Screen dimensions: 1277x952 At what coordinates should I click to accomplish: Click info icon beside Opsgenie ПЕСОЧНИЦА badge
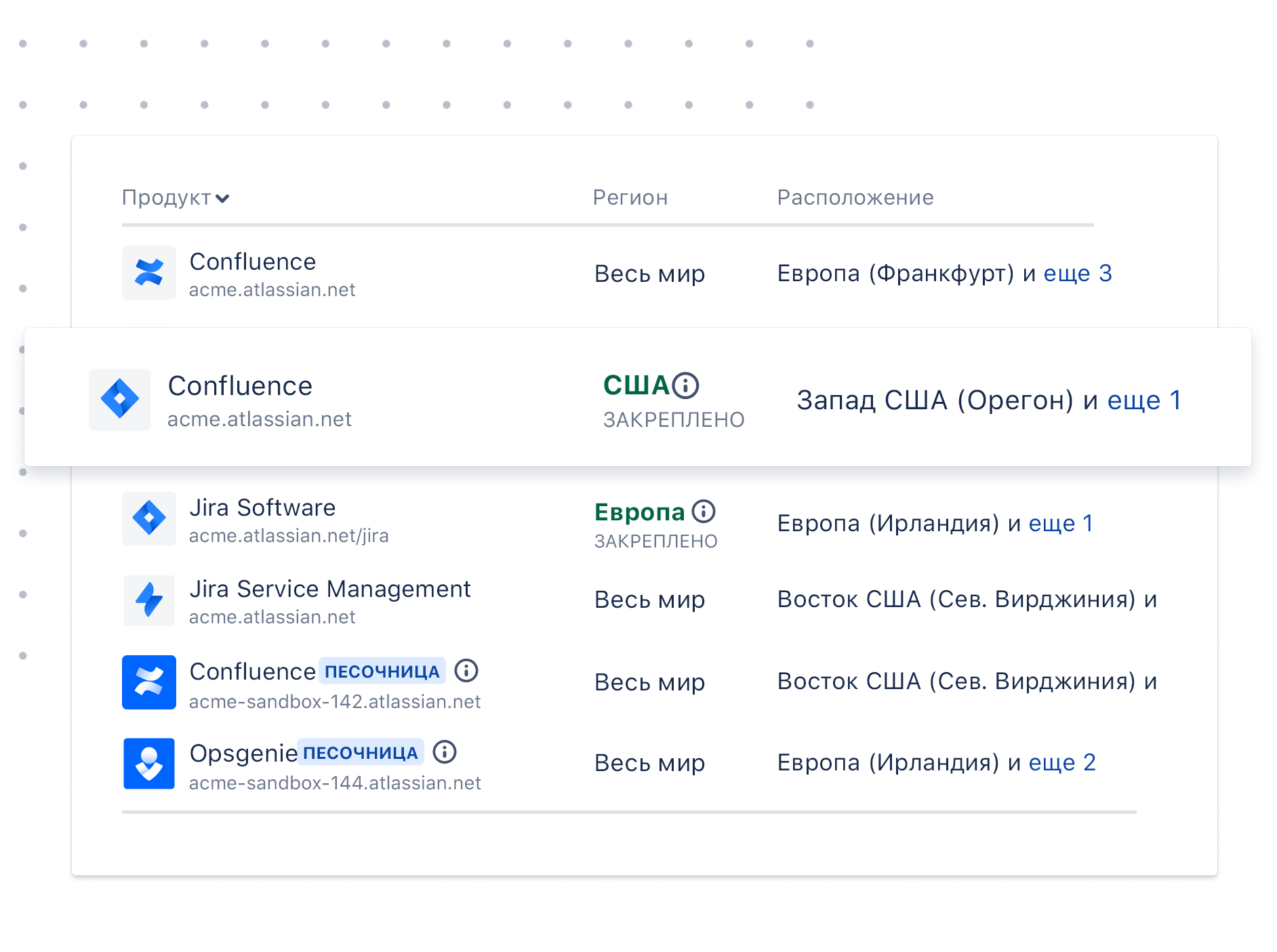pyautogui.click(x=445, y=752)
